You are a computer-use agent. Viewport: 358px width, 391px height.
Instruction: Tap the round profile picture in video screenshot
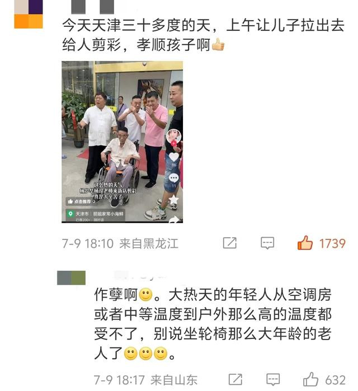pyautogui.click(x=173, y=136)
